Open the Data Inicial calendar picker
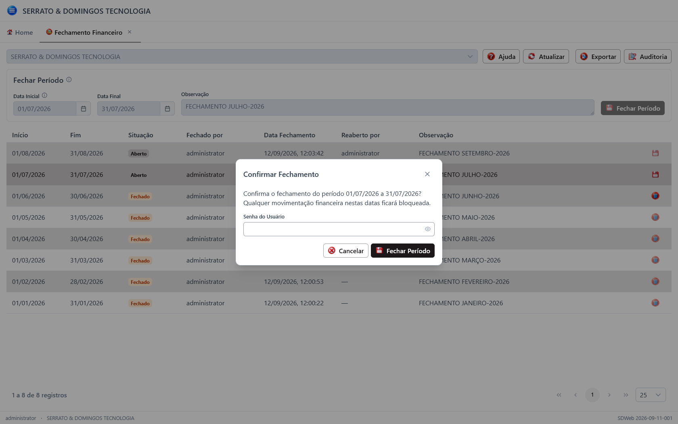Viewport: 678px width, 424px height. [x=84, y=109]
